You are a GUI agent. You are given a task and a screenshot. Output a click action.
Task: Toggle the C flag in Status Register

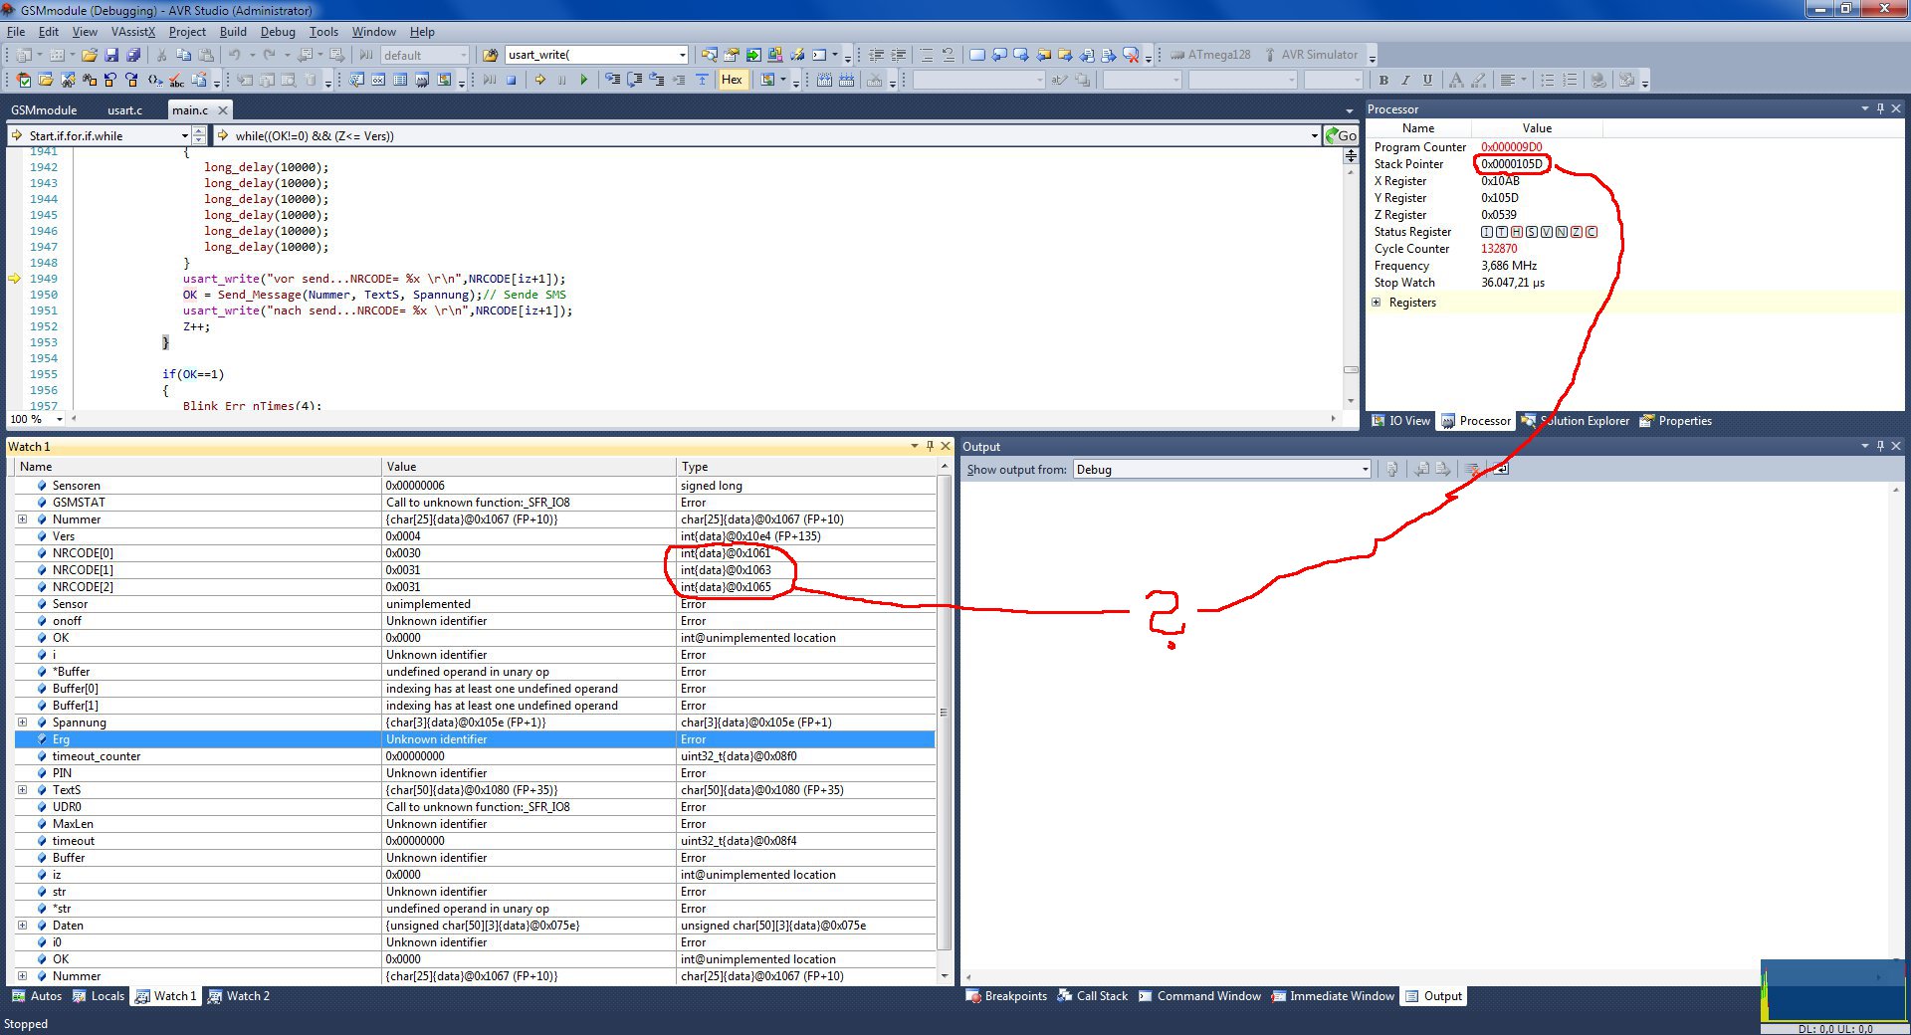(x=1592, y=232)
